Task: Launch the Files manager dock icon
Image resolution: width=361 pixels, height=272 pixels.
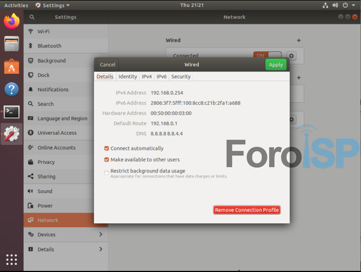Action: pyautogui.click(x=11, y=44)
